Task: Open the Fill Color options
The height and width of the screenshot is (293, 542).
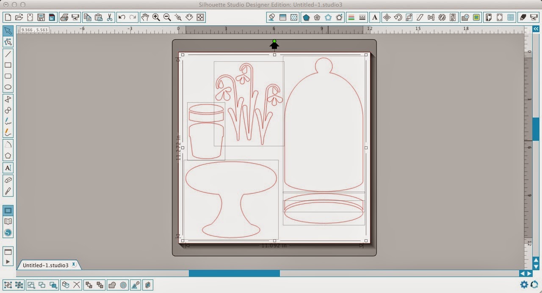Action: [271, 17]
